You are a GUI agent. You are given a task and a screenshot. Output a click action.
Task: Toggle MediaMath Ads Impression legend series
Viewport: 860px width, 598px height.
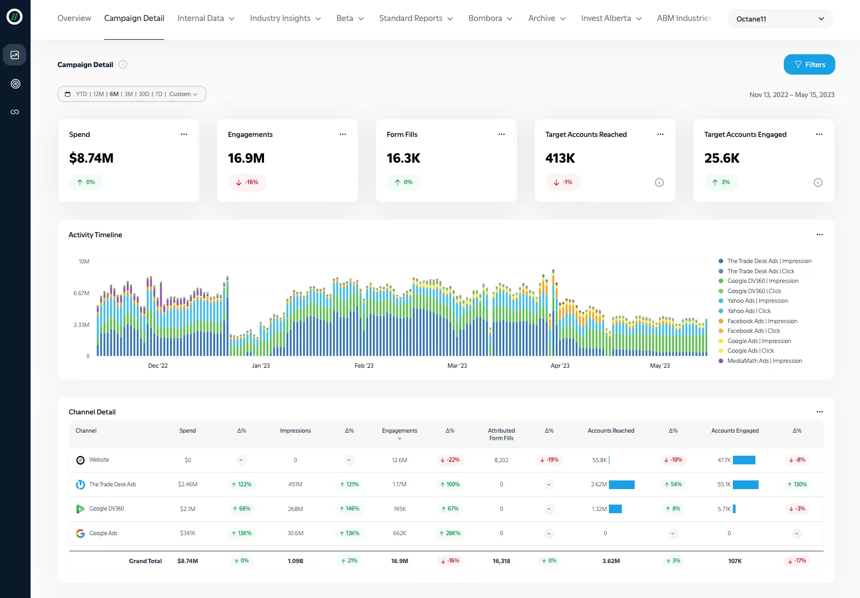pos(764,361)
